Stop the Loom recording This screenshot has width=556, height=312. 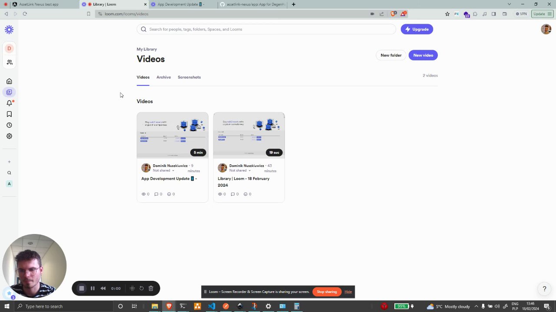pos(81,289)
